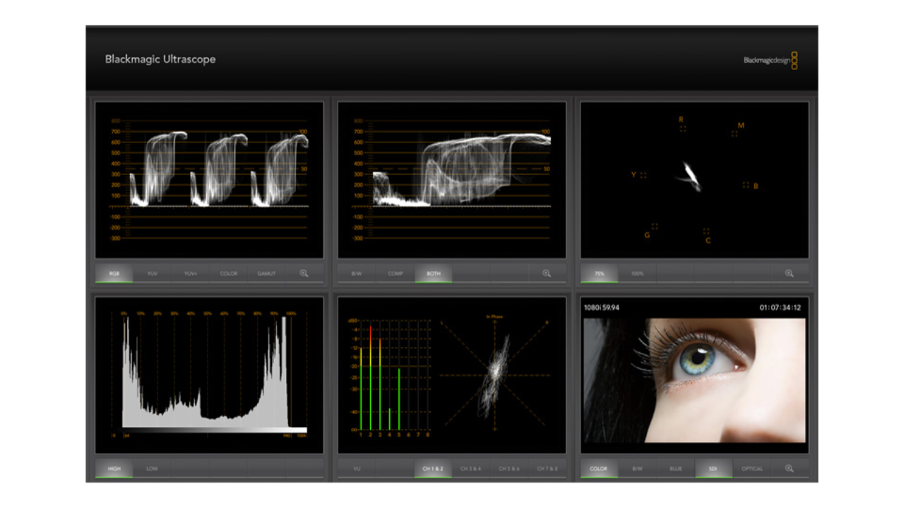Set picture view to BLUE only
The width and height of the screenshot is (904, 508).
pos(676,468)
